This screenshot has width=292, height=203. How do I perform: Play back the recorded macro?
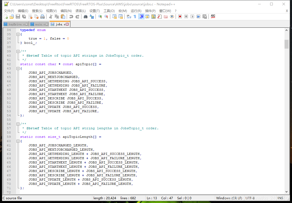(192, 17)
